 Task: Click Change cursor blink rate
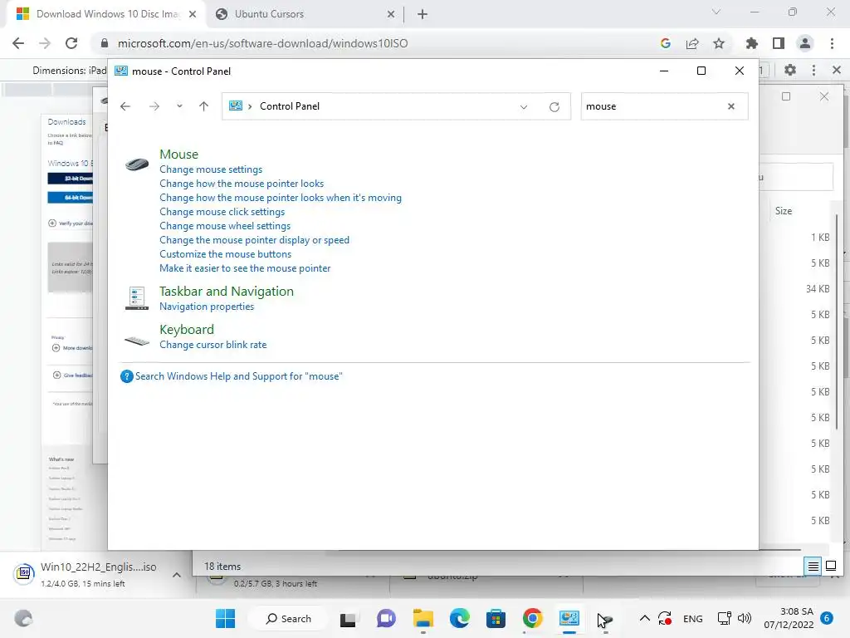pyautogui.click(x=213, y=345)
